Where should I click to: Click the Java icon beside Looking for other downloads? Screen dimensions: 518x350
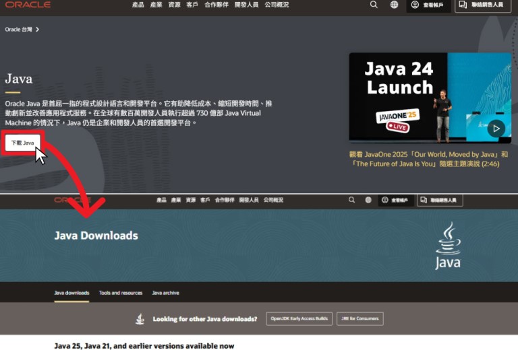[x=140, y=318]
